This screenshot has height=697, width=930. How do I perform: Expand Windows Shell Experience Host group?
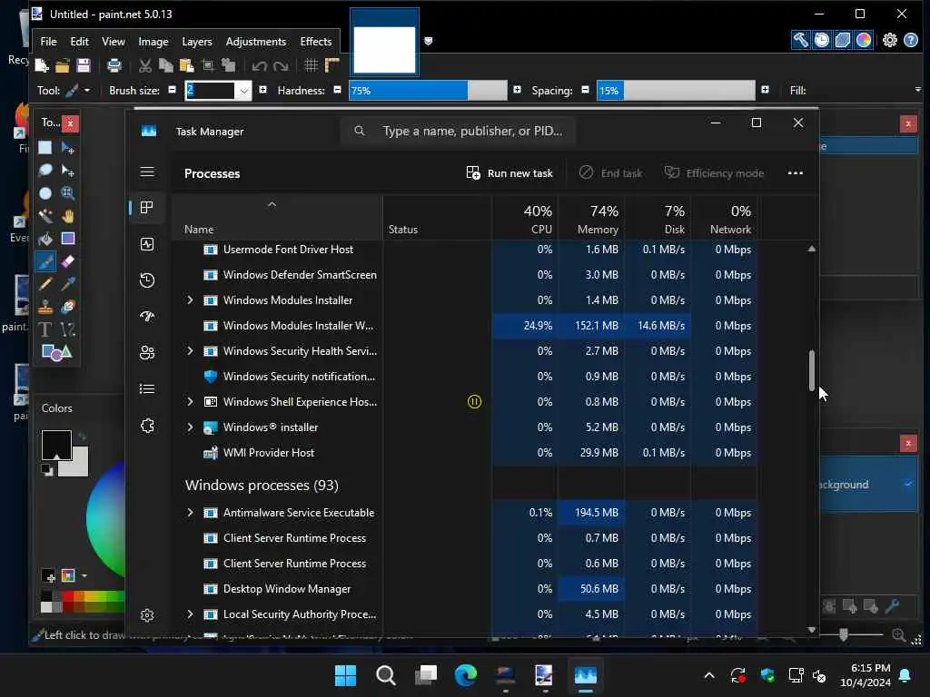click(190, 402)
